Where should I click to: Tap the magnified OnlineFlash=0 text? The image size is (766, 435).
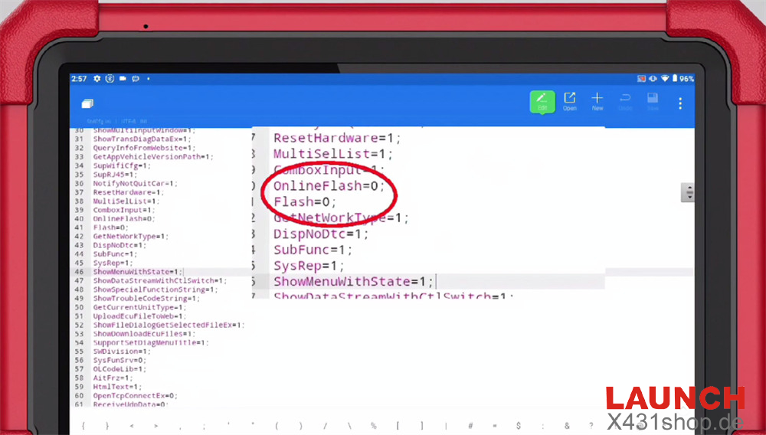[326, 186]
